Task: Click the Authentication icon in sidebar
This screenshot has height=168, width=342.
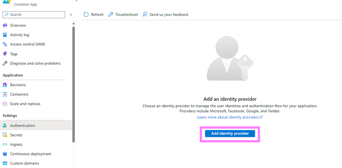Action: coord(5,125)
